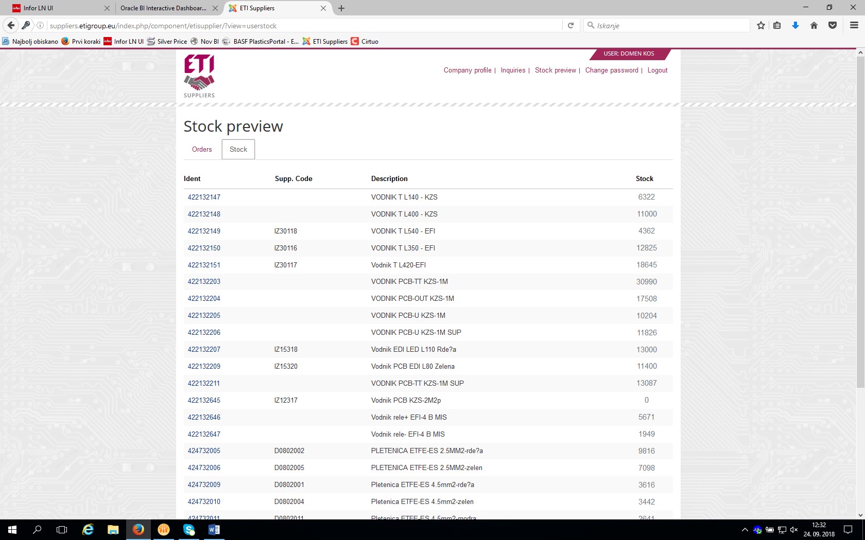
Task: Go to the browser home page icon
Action: [x=814, y=25]
